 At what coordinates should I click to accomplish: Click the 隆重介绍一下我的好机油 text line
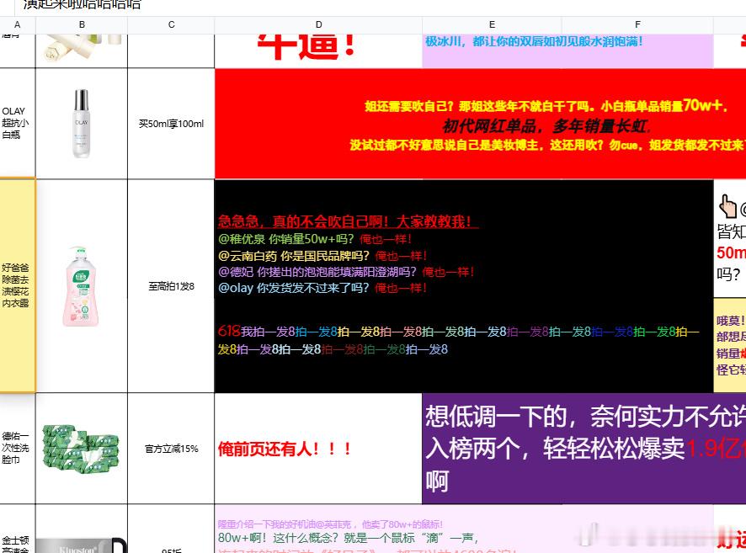pos(330,524)
